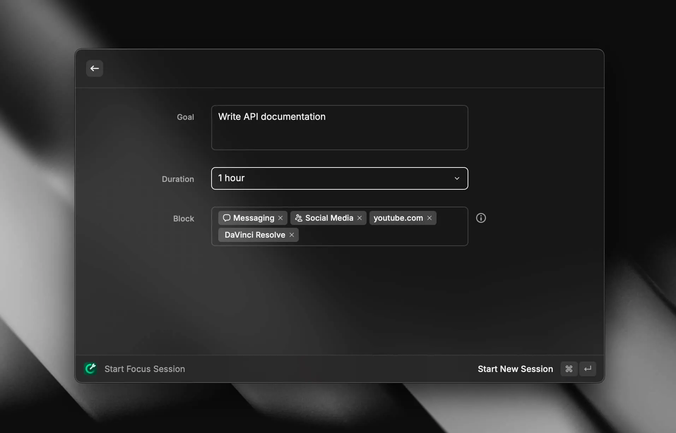
Task: Click the chevron on the Duration selector
Action: click(457, 178)
